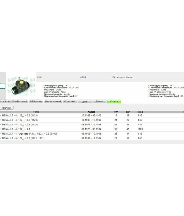Image resolution: width=184 pixels, height=216 pixels.
Task: Click the green Compra button
Action: coord(114,102)
